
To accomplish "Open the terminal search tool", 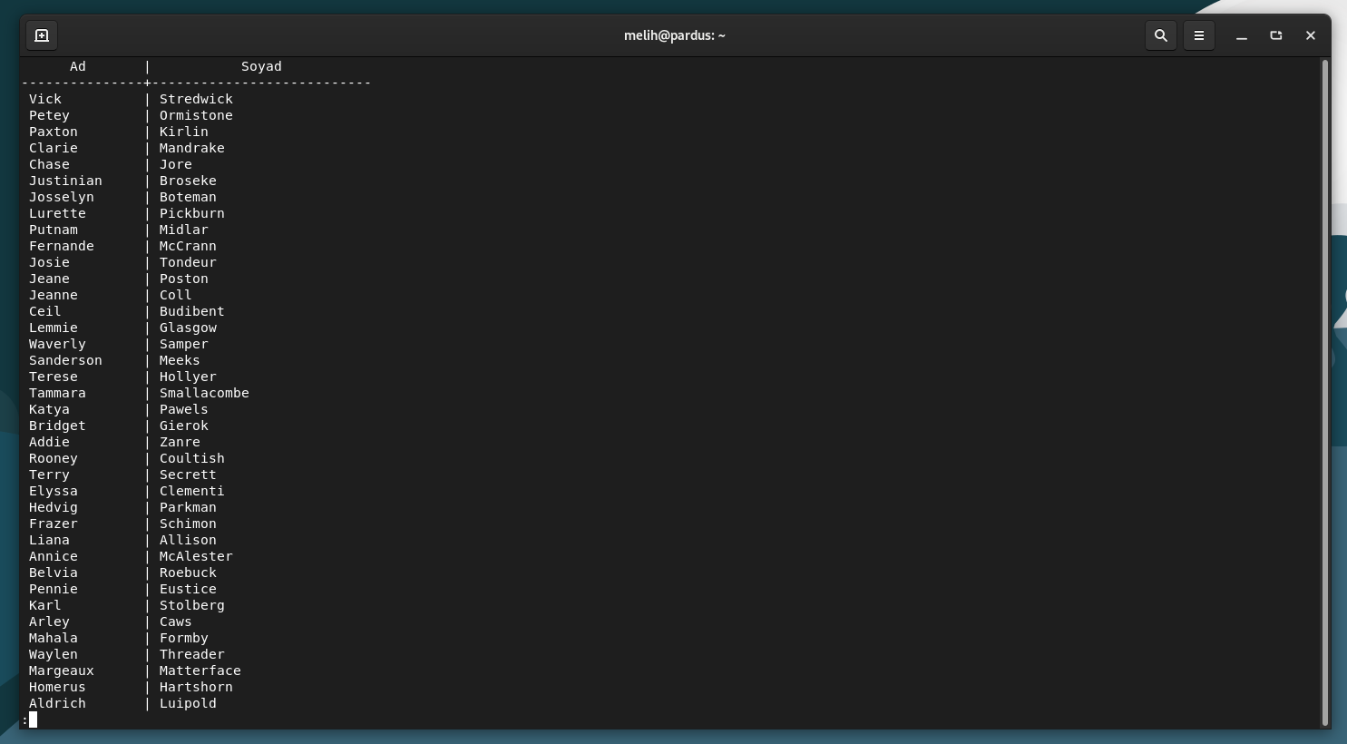I will pos(1160,35).
